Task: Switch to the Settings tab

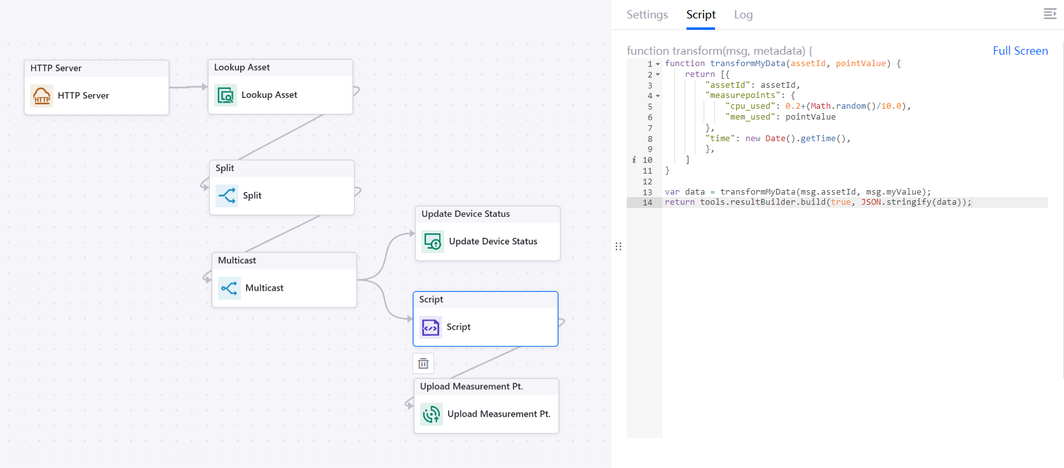Action: (x=647, y=15)
